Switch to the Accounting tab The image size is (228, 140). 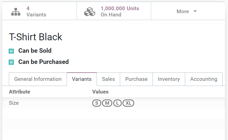(204, 79)
